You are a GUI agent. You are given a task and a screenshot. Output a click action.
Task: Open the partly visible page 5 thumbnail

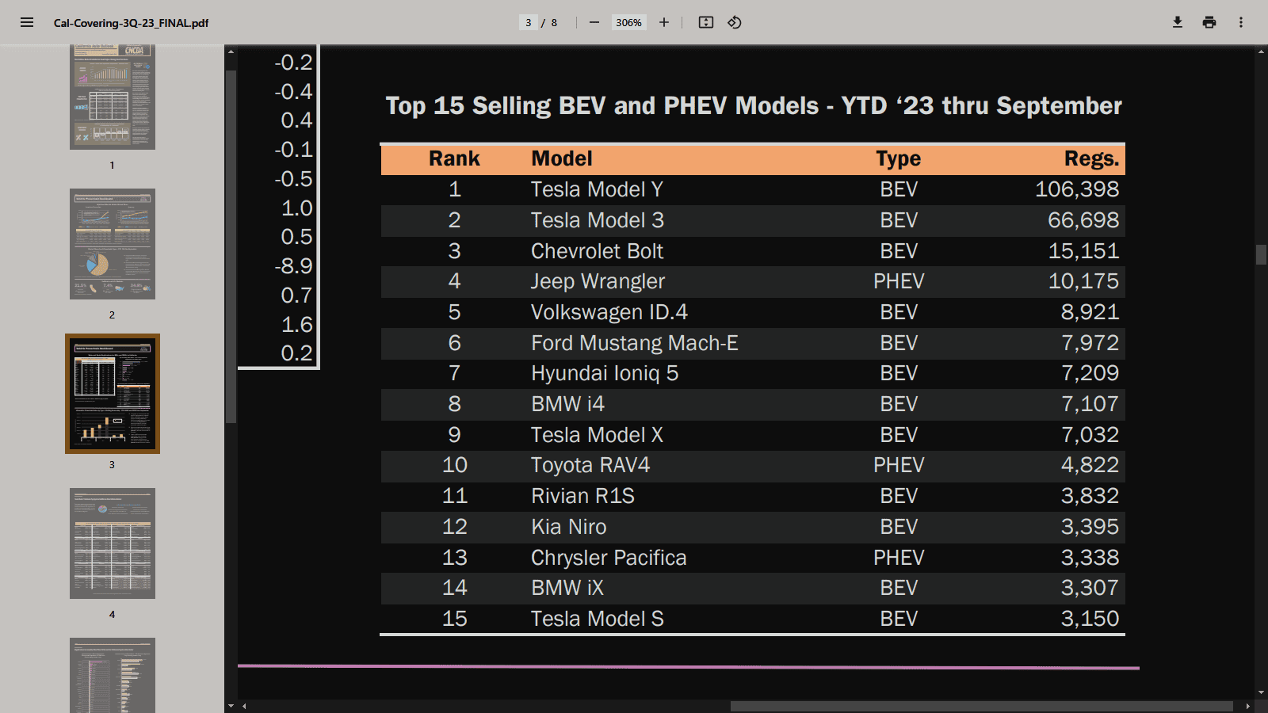113,675
